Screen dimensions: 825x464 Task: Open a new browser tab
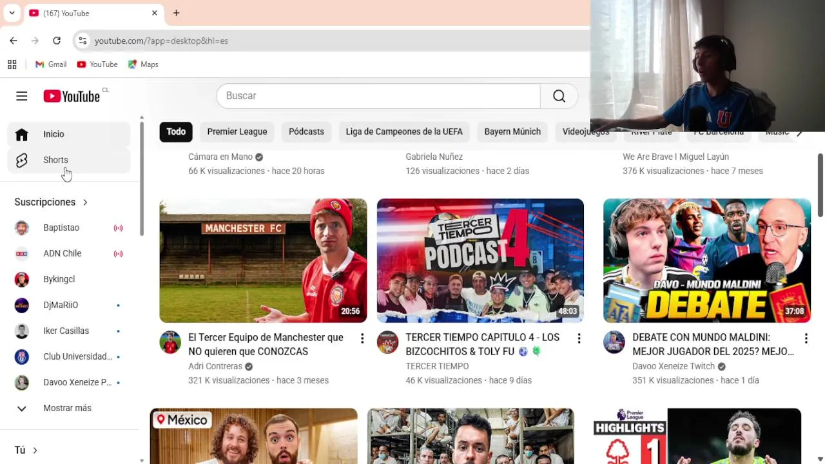click(176, 13)
